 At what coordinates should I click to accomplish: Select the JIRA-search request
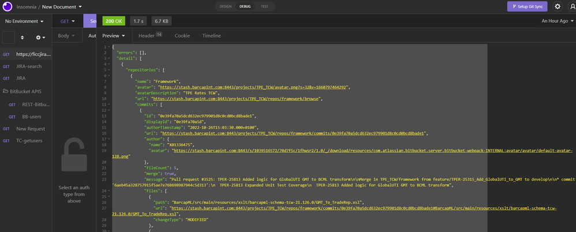click(x=29, y=66)
